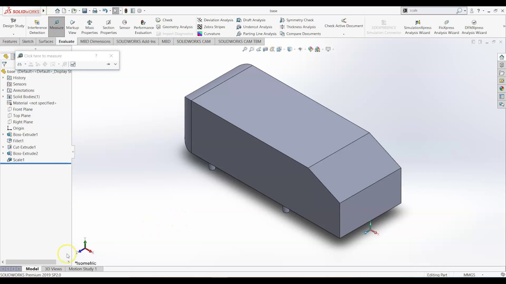Click the Undo icon

pyautogui.click(x=105, y=11)
